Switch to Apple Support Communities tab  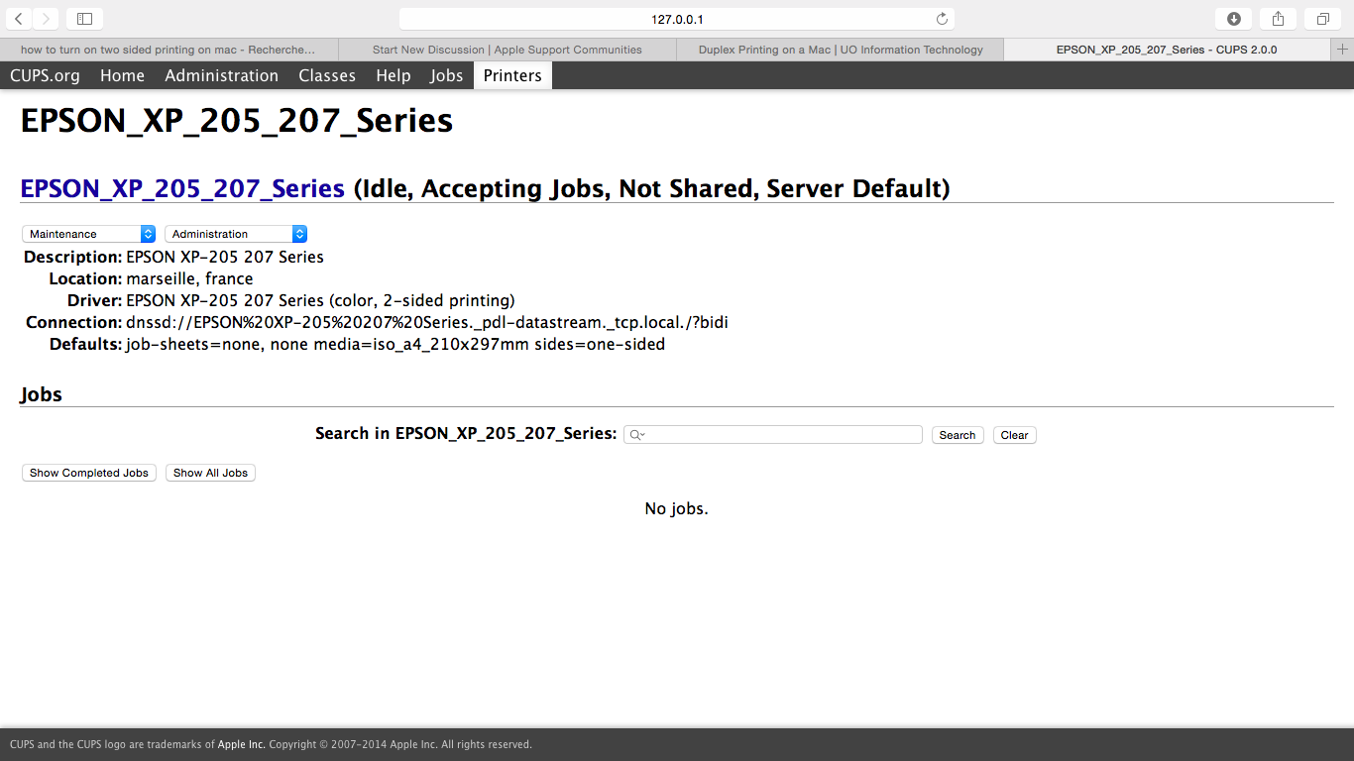pyautogui.click(x=507, y=50)
